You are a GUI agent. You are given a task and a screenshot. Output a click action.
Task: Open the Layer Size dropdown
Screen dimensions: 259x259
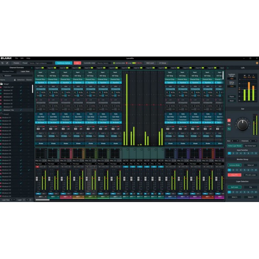click(x=13, y=200)
